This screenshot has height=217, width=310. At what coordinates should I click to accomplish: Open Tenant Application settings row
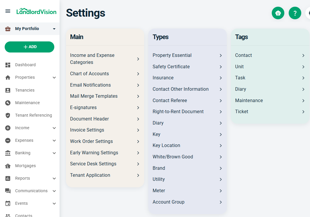pos(105,175)
